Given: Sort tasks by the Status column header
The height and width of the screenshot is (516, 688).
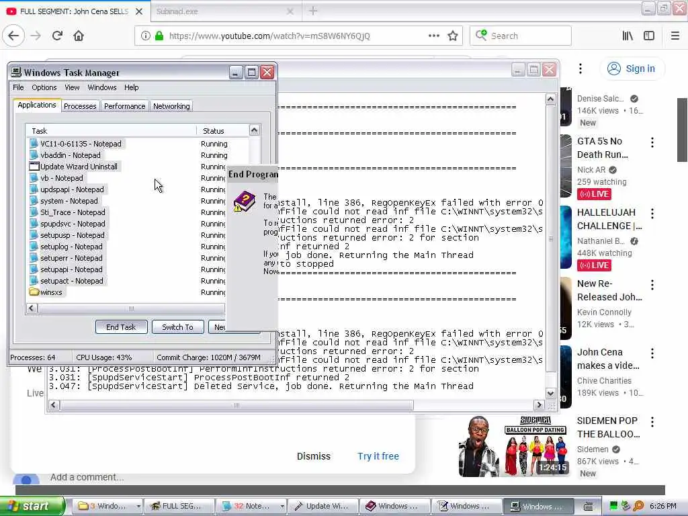Looking at the screenshot, I should coord(222,131).
